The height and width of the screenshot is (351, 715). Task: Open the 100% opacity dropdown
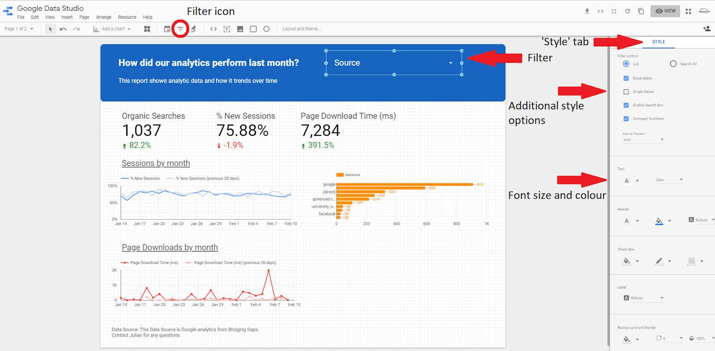coord(702,338)
